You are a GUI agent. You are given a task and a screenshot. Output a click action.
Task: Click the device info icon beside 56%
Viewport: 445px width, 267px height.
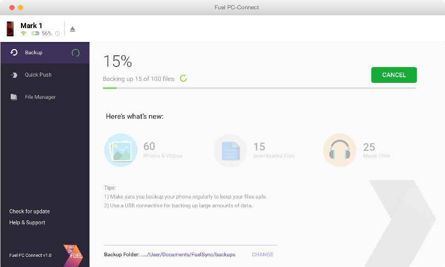(x=57, y=33)
